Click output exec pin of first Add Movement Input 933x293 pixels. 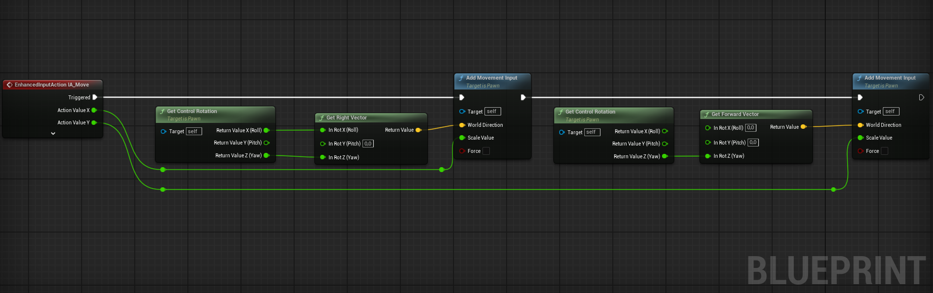coord(523,97)
